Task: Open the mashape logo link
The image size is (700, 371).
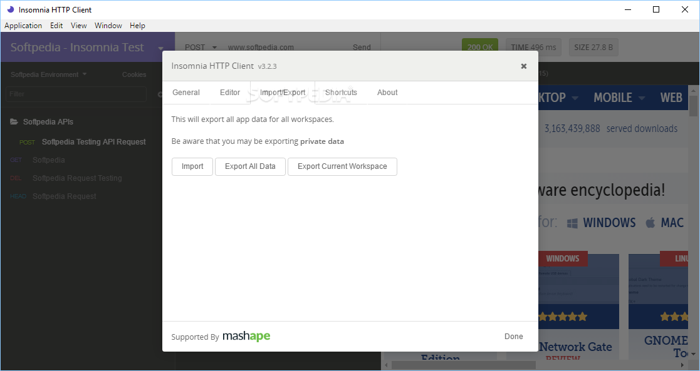Action: [246, 336]
